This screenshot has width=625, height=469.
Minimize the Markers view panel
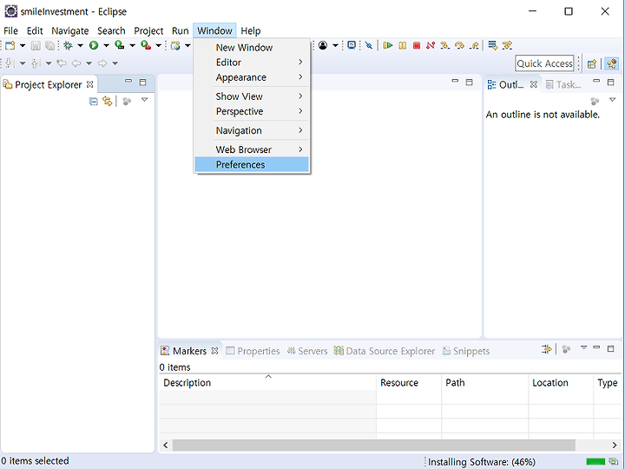pos(596,347)
